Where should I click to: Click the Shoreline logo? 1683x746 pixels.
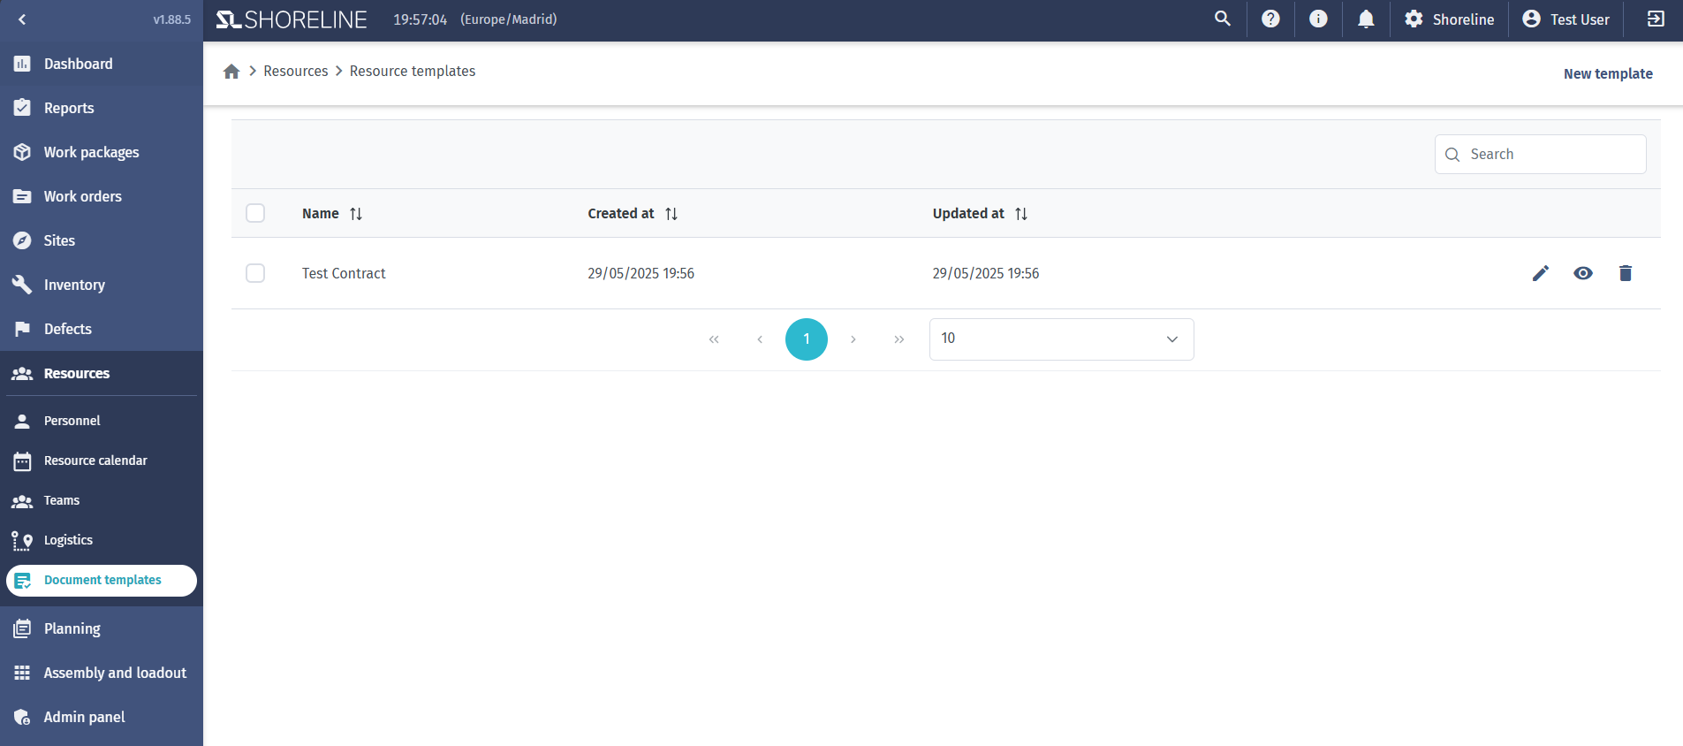click(292, 19)
